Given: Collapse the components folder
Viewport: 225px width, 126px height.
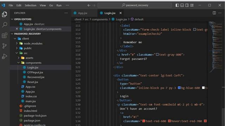Looking at the screenshot, I should 19,63.
